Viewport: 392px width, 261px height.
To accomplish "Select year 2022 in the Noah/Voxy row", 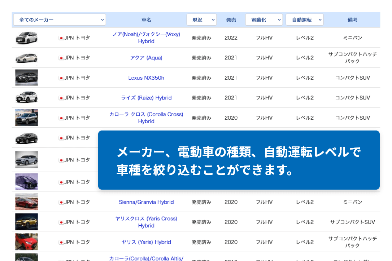I will point(231,38).
